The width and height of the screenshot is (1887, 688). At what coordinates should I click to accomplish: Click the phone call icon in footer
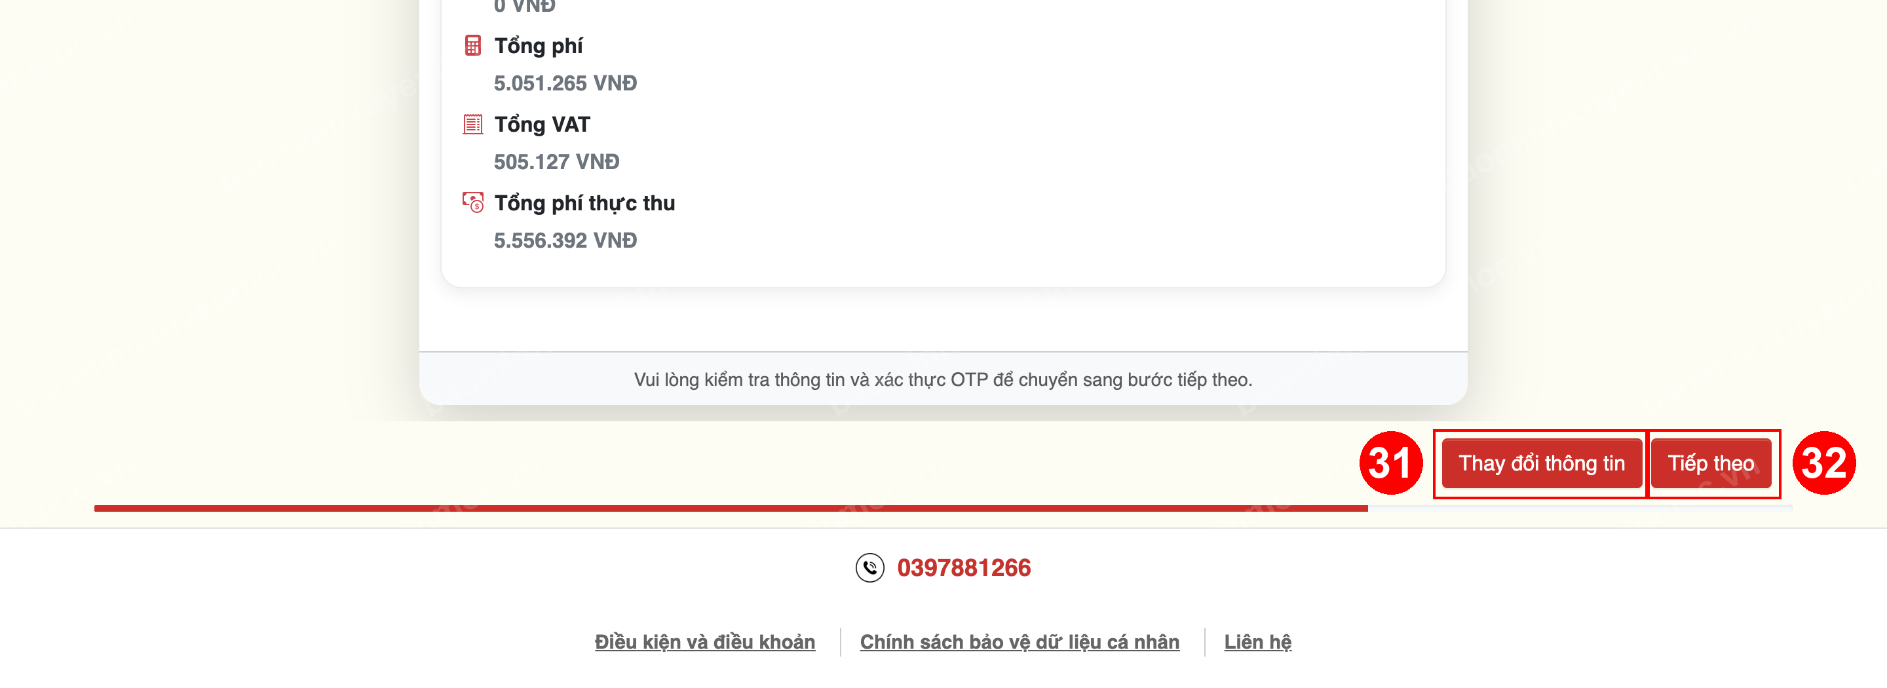pos(869,567)
